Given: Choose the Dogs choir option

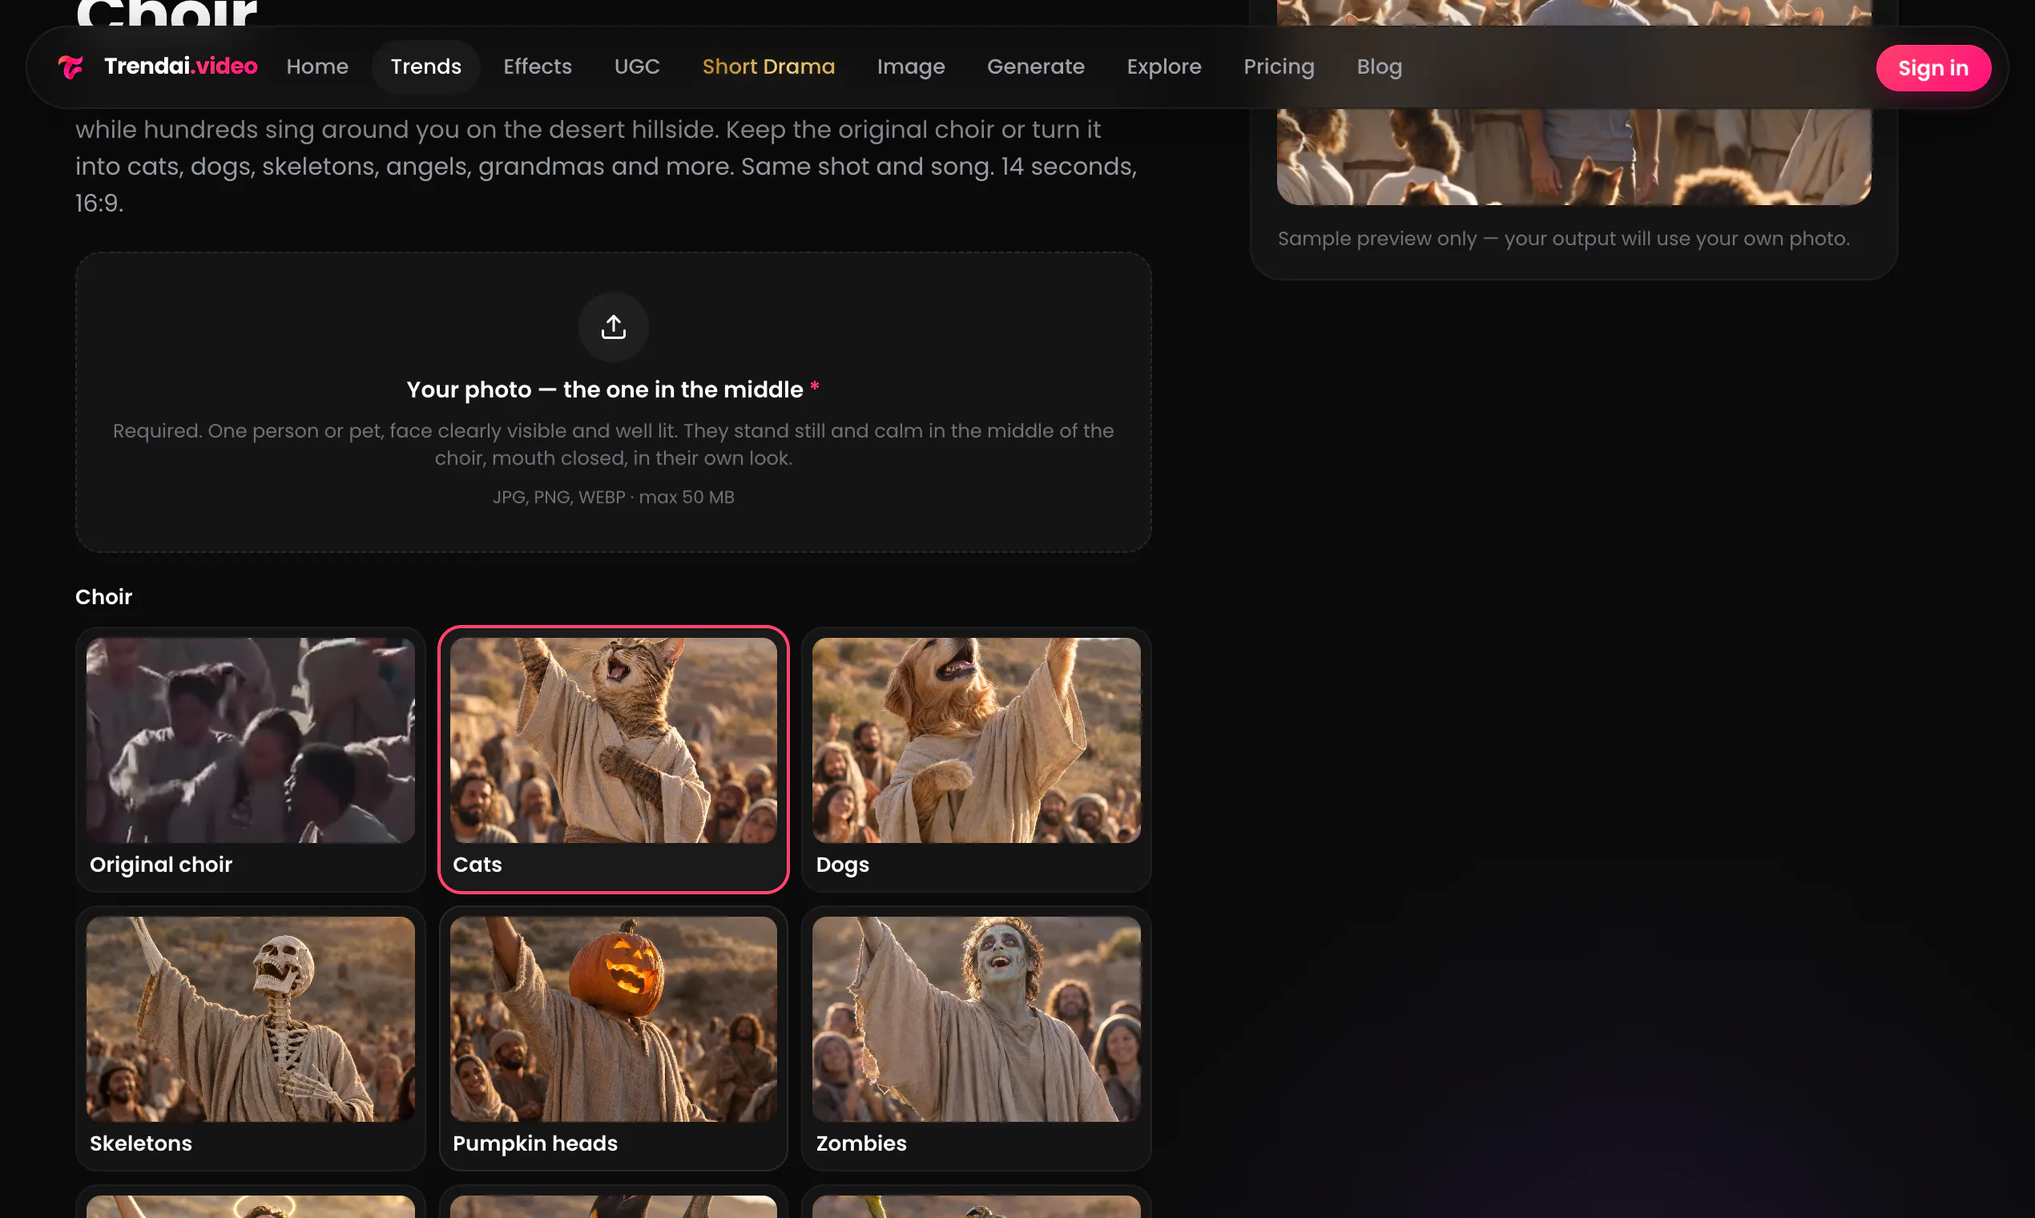Looking at the screenshot, I should 976,759.
